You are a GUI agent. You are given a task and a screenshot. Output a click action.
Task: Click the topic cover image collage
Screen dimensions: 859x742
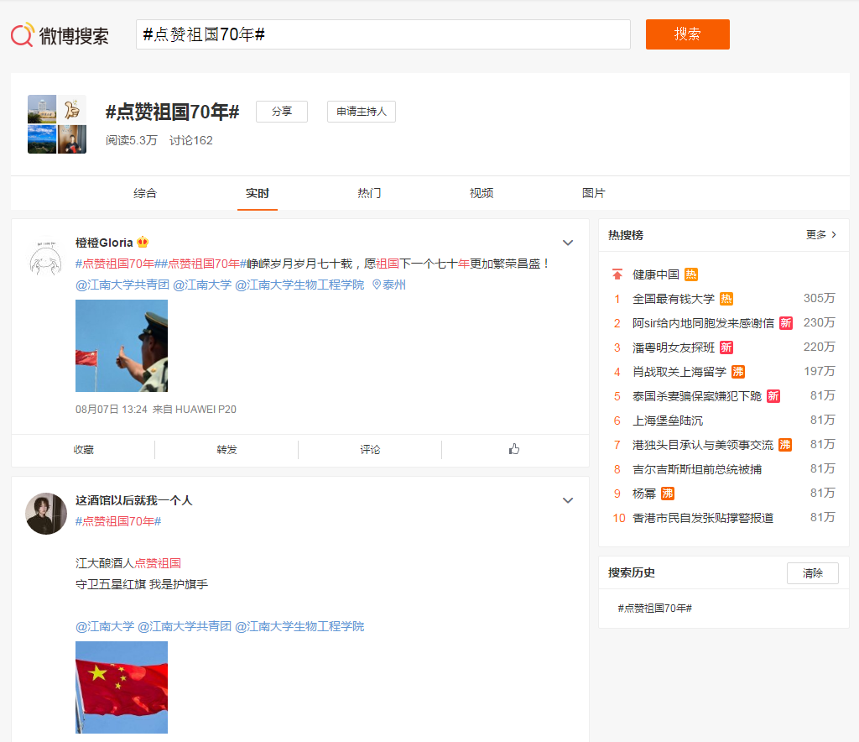[x=57, y=124]
